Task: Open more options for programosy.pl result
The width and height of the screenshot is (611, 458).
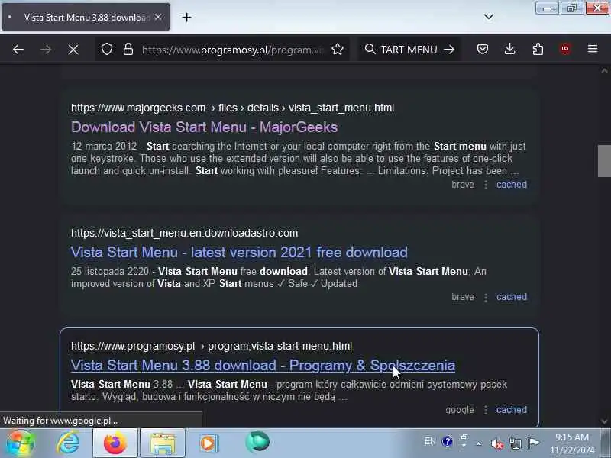Action: point(486,410)
